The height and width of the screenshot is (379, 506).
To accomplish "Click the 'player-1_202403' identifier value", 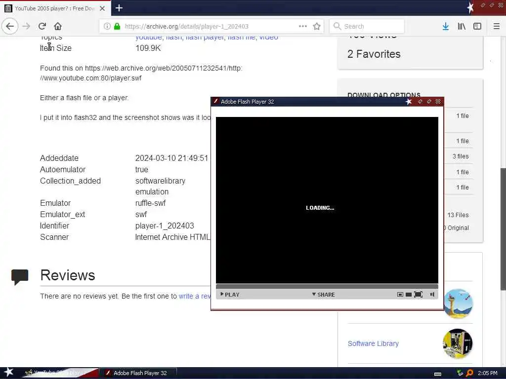I will click(x=165, y=226).
